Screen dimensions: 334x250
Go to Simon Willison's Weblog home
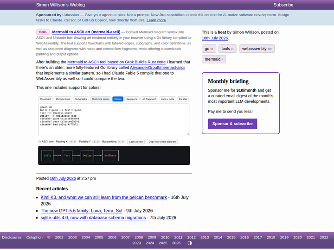(60, 5)
